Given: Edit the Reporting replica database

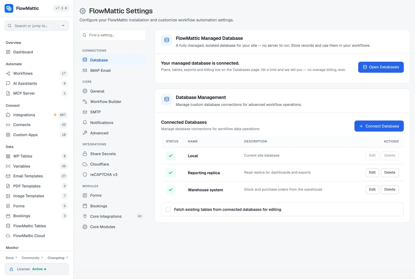Looking at the screenshot, I should [x=372, y=173].
